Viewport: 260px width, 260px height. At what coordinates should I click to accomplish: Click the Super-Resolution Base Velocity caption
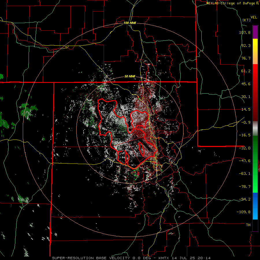point(131,258)
